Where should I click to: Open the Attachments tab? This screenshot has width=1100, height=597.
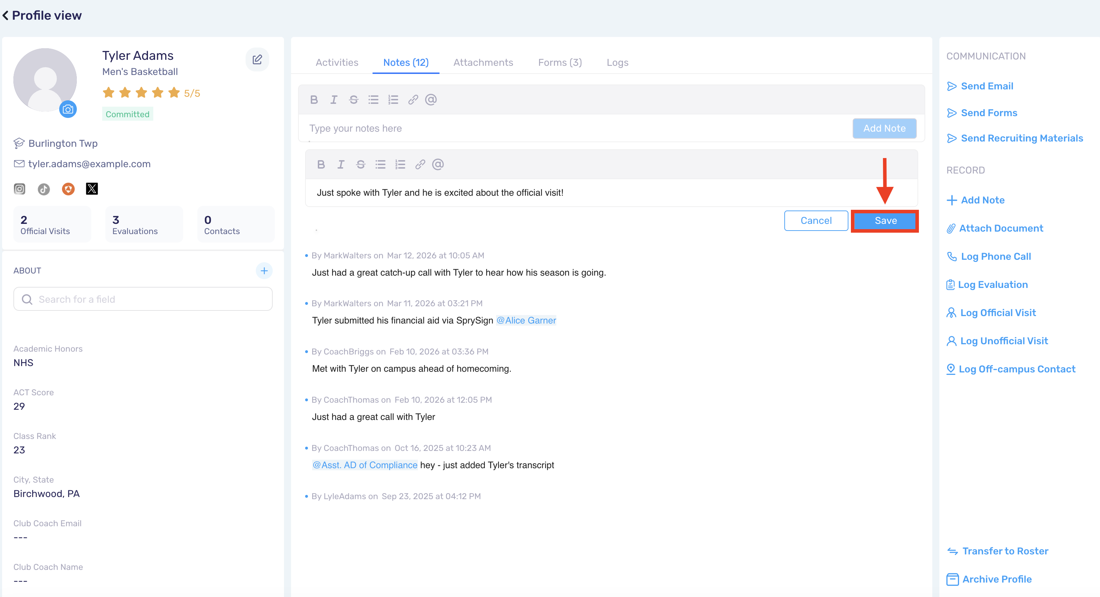tap(483, 63)
